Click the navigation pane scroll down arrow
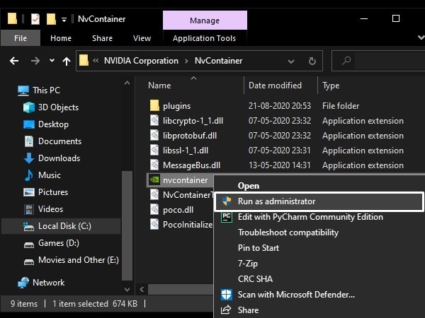Screen dimensions: 425x318 pyautogui.click(x=127, y=289)
